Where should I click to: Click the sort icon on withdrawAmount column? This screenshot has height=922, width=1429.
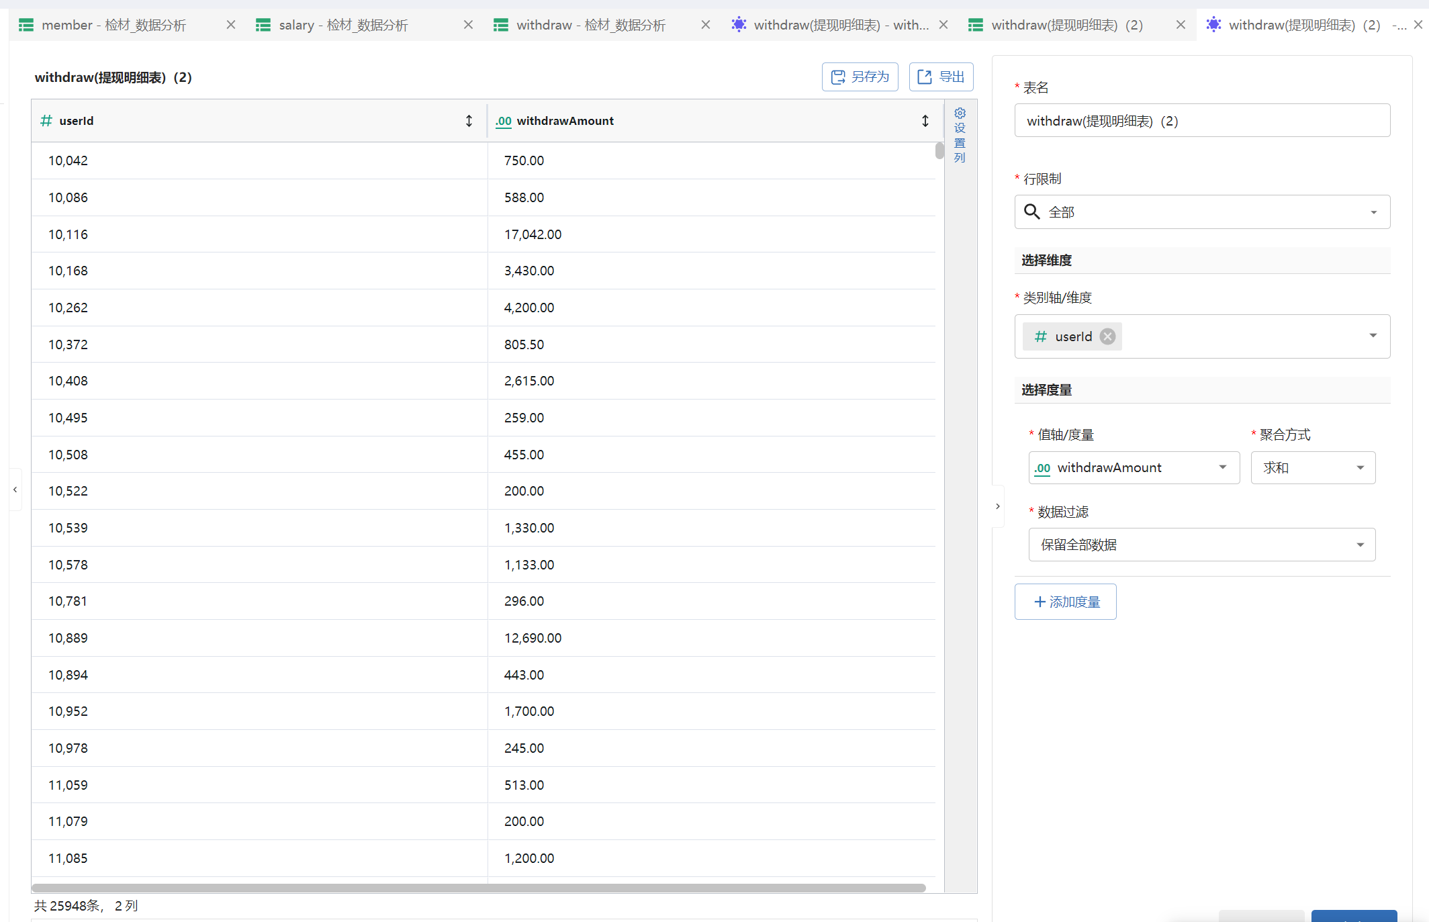coord(925,121)
